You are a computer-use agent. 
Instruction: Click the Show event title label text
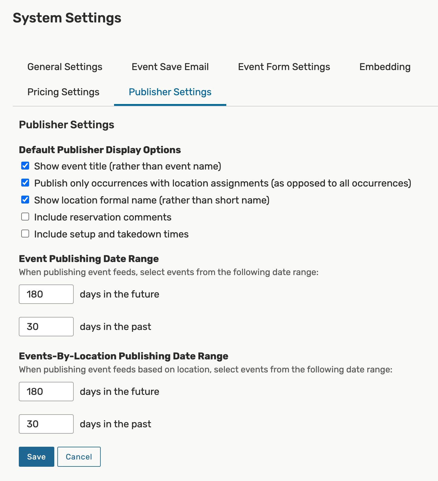[128, 166]
